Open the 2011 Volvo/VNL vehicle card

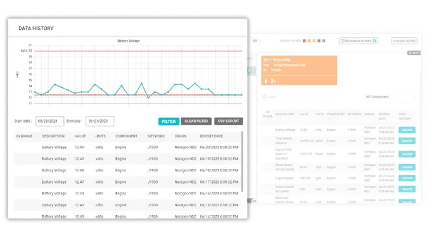point(299,70)
